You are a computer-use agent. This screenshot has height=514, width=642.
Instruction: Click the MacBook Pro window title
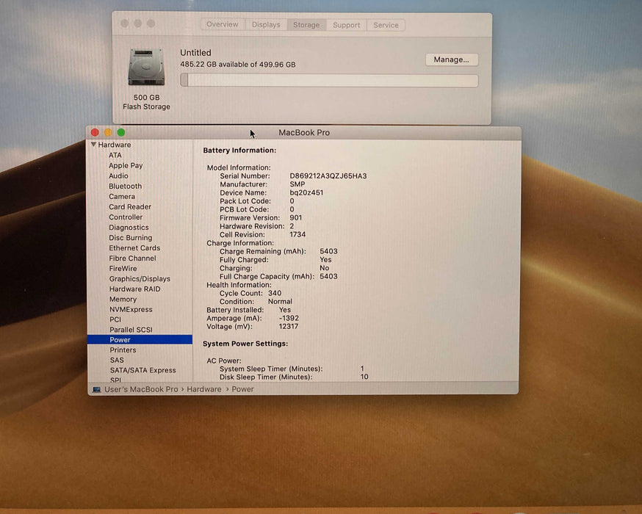(x=304, y=133)
